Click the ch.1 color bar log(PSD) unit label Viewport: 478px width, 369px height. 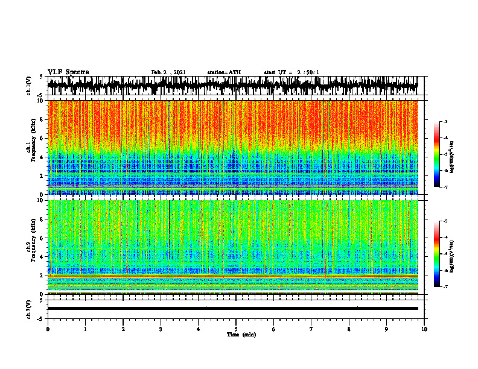pos(452,157)
